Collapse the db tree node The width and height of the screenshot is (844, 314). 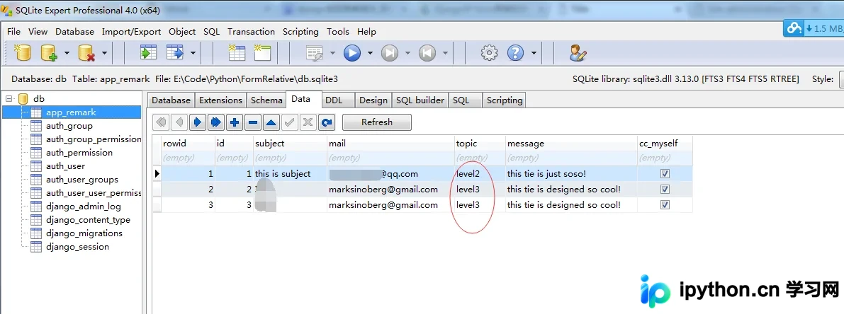coord(9,99)
